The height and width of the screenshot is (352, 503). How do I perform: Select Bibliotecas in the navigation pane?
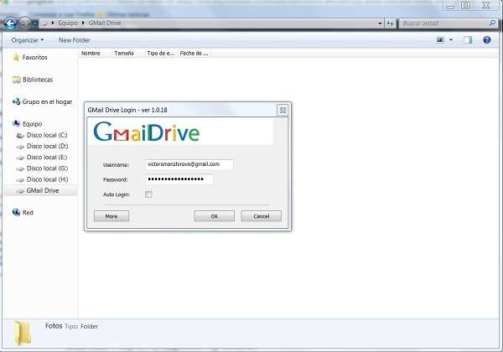38,80
